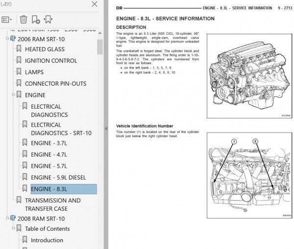Image resolution: width=294 pixels, height=249 pixels.
Task: Click the page number 9 - 2713
Action: [x=285, y=8]
